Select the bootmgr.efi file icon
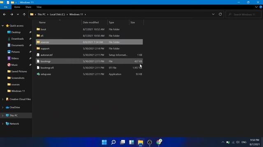 [x=38, y=68]
